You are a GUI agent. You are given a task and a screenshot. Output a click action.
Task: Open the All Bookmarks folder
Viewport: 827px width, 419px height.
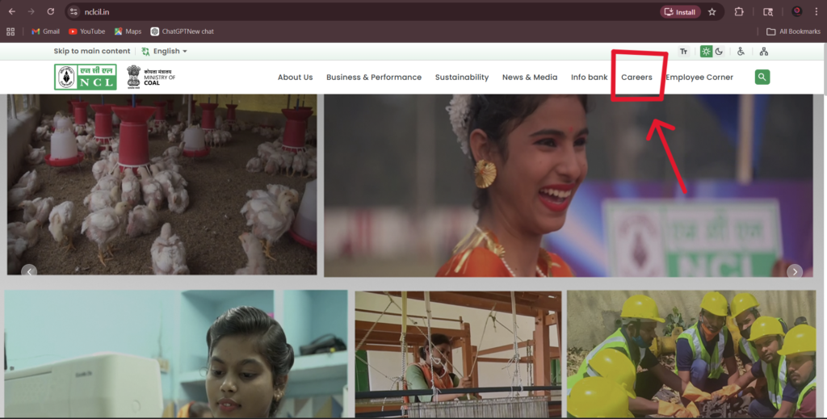tap(794, 31)
